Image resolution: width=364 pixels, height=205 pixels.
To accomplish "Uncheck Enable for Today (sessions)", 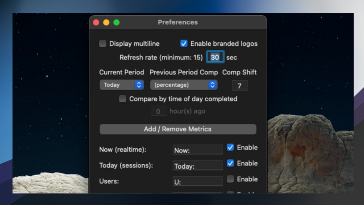I will coord(230,163).
